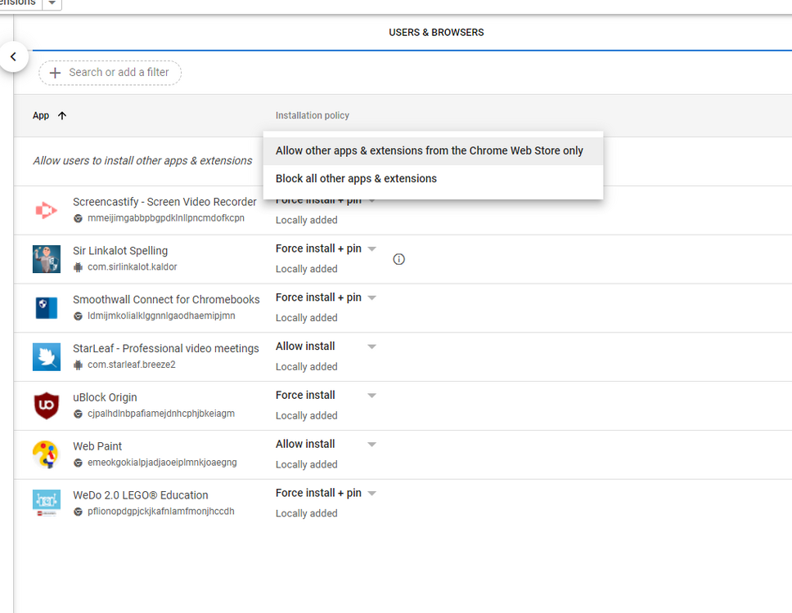This screenshot has height=613, width=792.
Task: Click Search or add a filter field
Action: pos(110,73)
